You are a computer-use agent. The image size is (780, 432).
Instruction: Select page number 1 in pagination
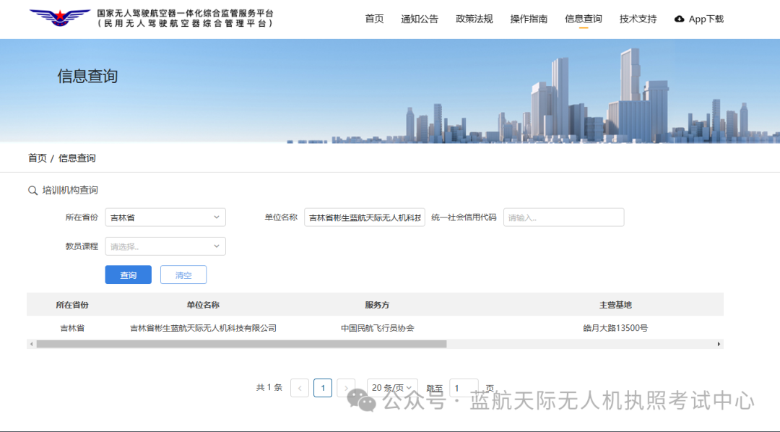click(x=323, y=388)
